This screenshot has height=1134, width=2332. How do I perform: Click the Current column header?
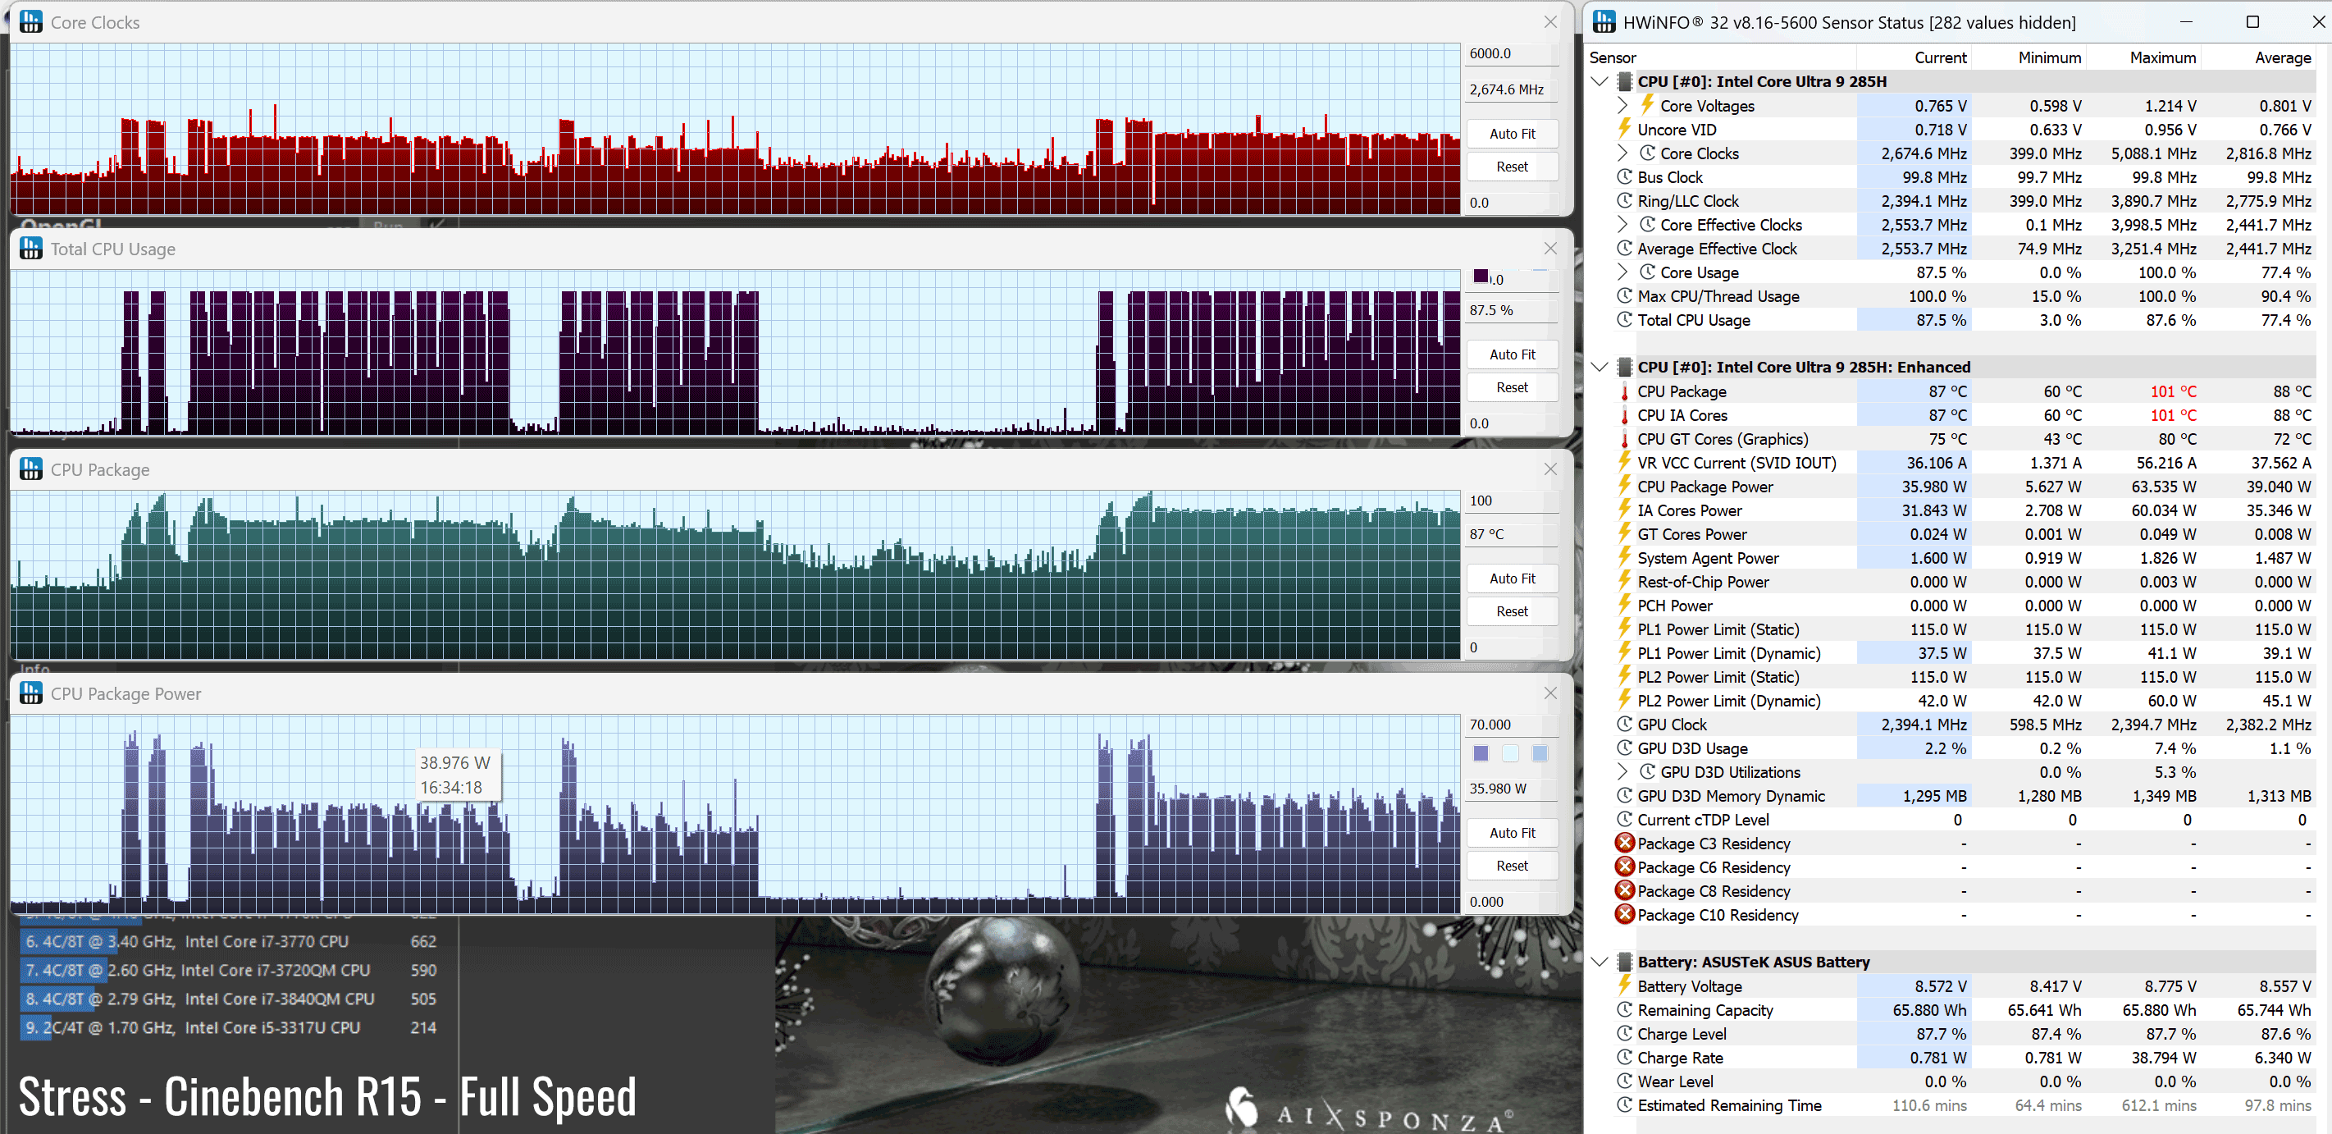pyautogui.click(x=1913, y=57)
